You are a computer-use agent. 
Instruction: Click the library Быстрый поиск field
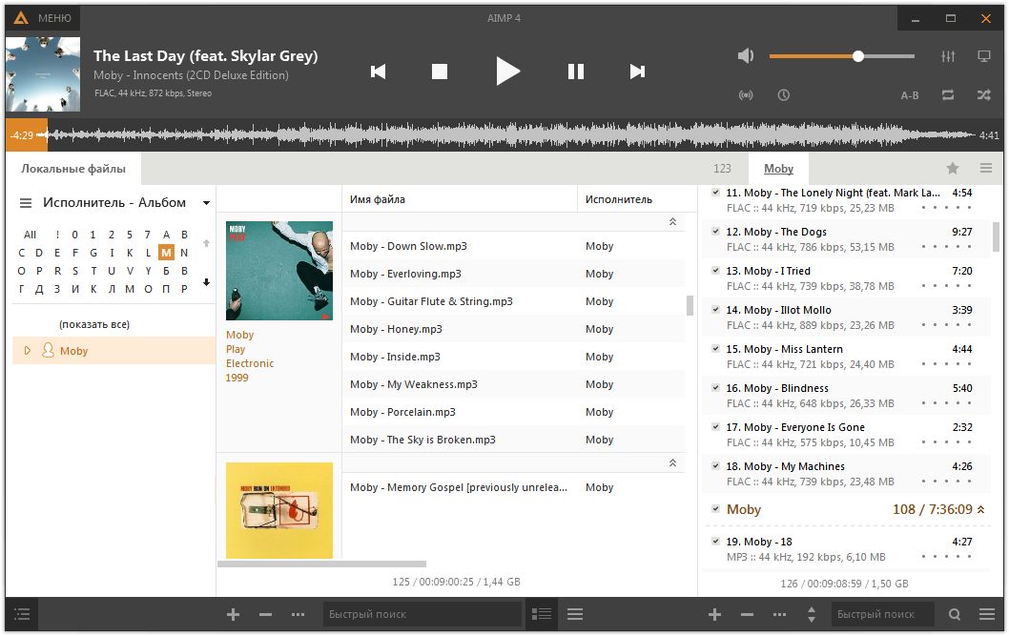422,615
